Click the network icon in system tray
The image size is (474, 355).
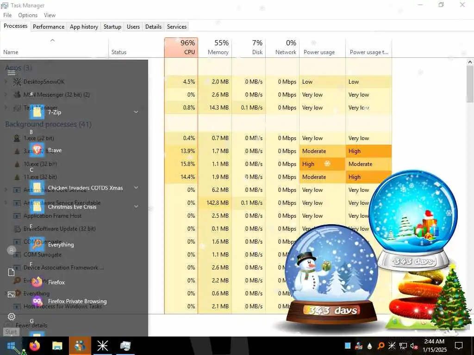coord(403,346)
